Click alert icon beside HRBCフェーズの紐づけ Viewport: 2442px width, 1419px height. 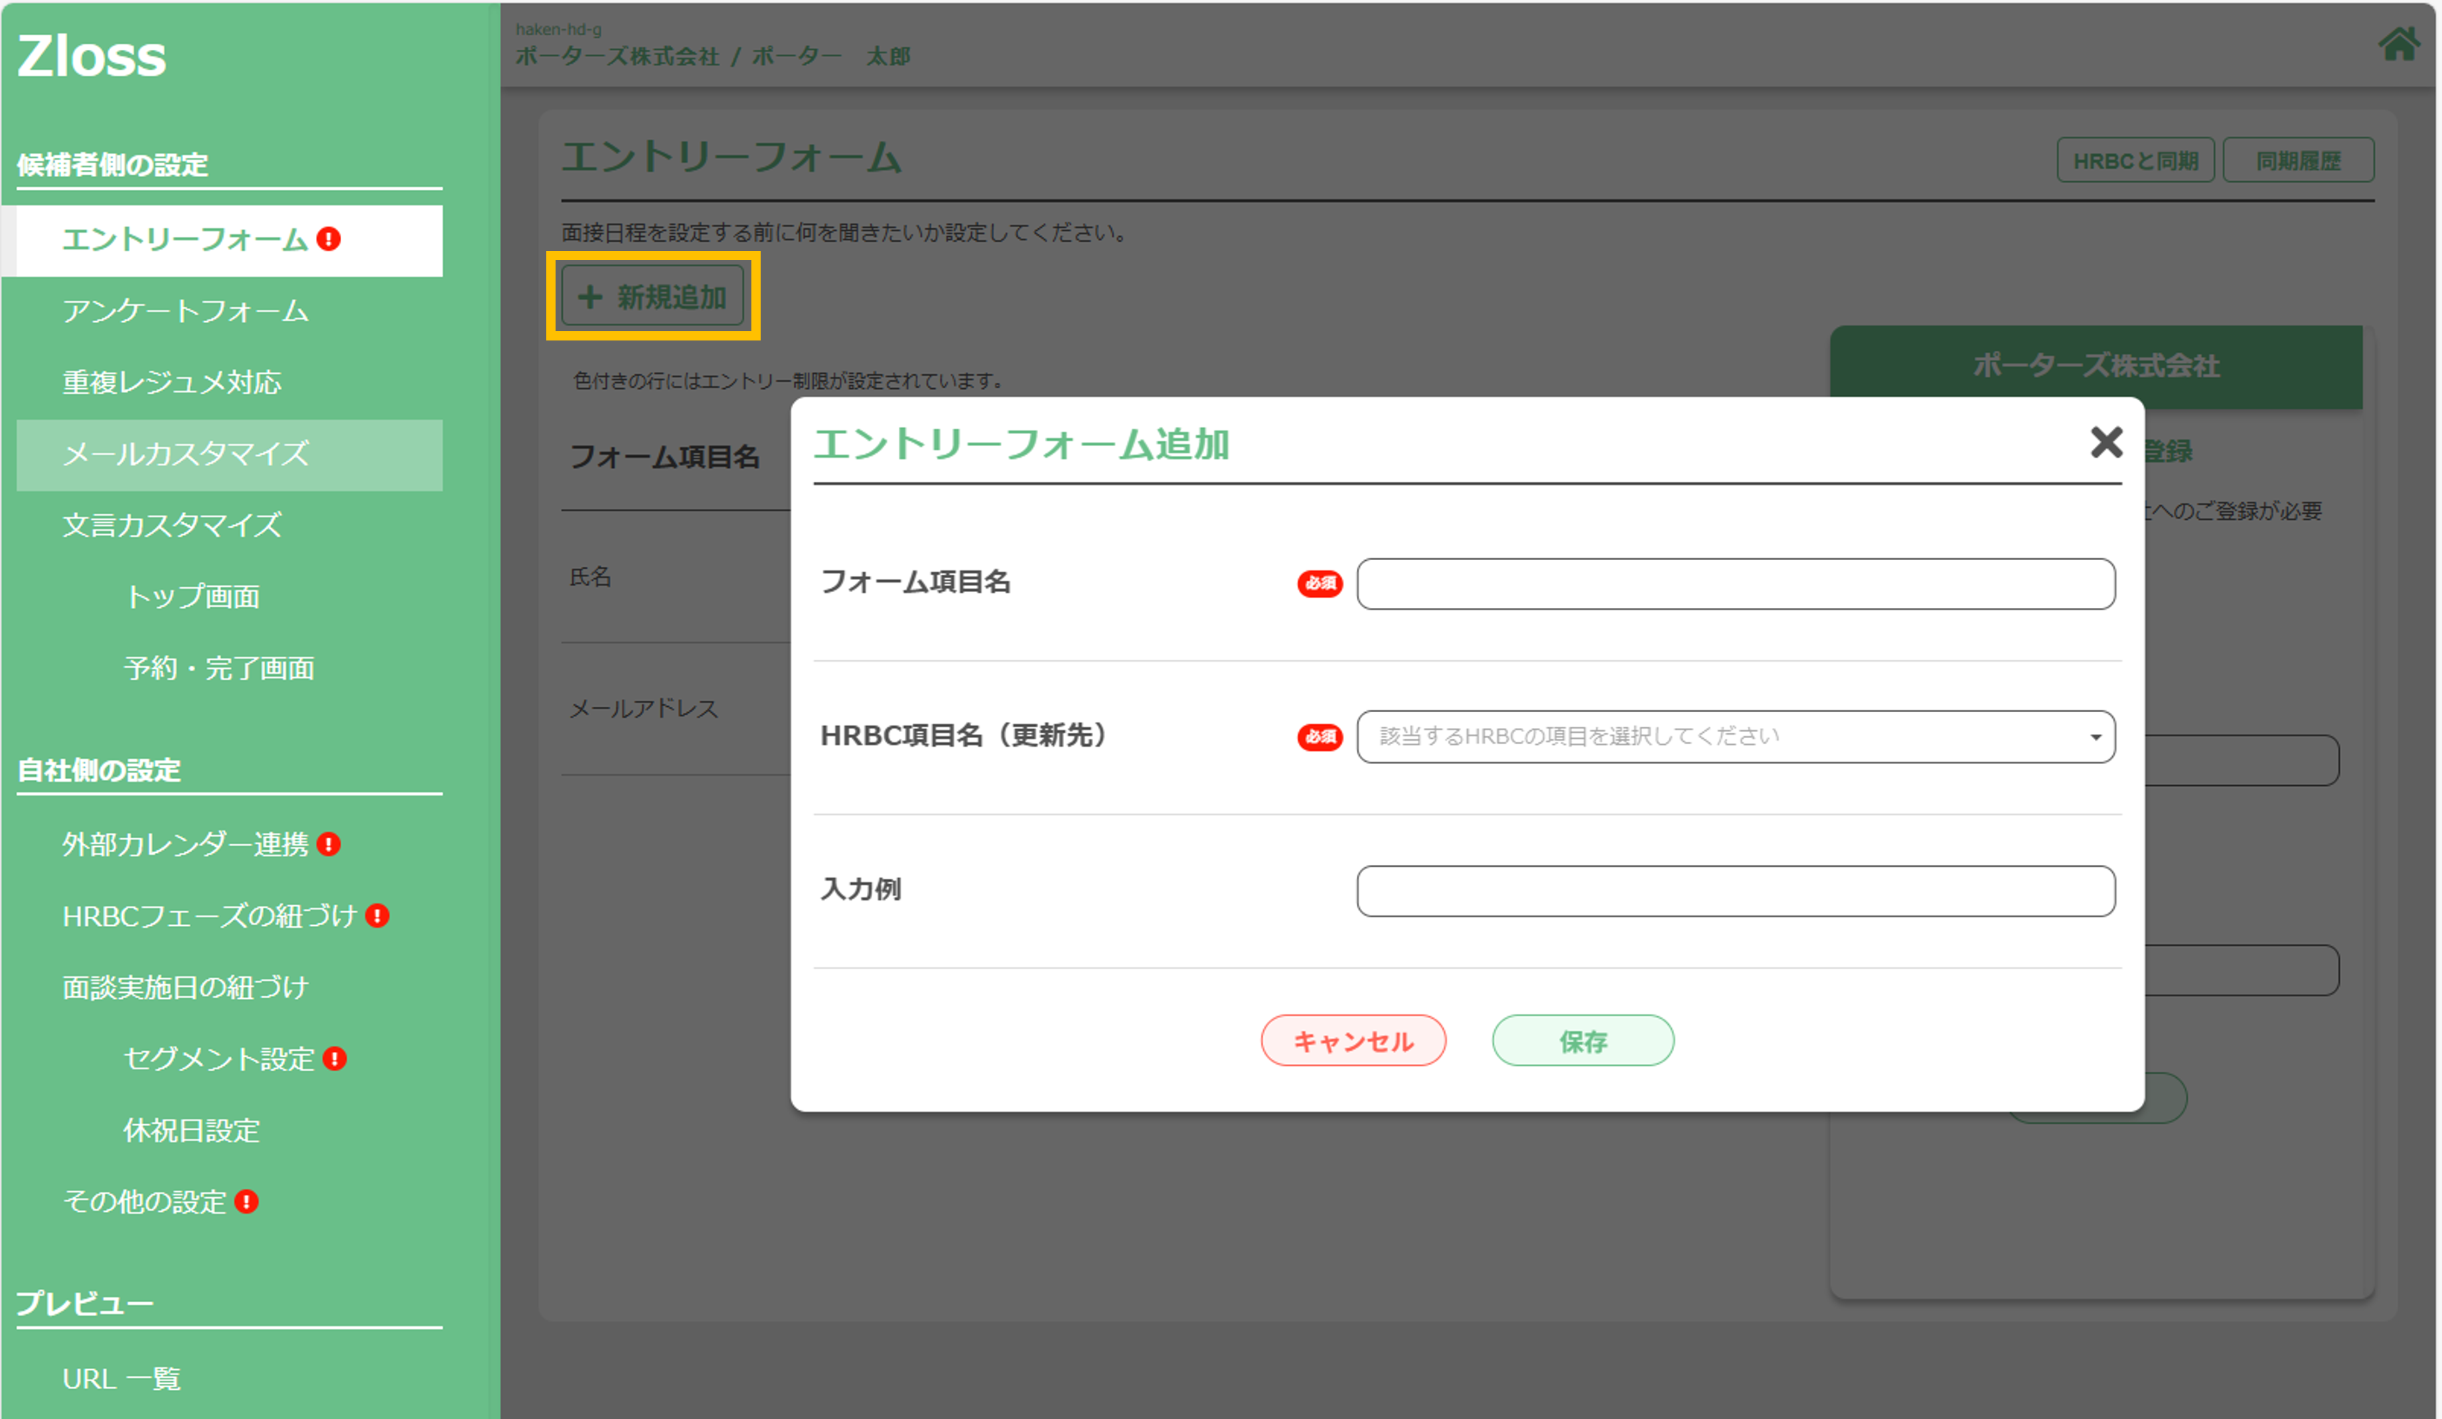[x=377, y=916]
